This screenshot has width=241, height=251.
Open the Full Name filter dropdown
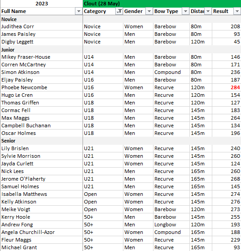coord(79,11)
